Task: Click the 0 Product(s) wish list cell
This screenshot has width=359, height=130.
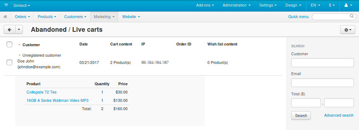Action: pos(218,62)
